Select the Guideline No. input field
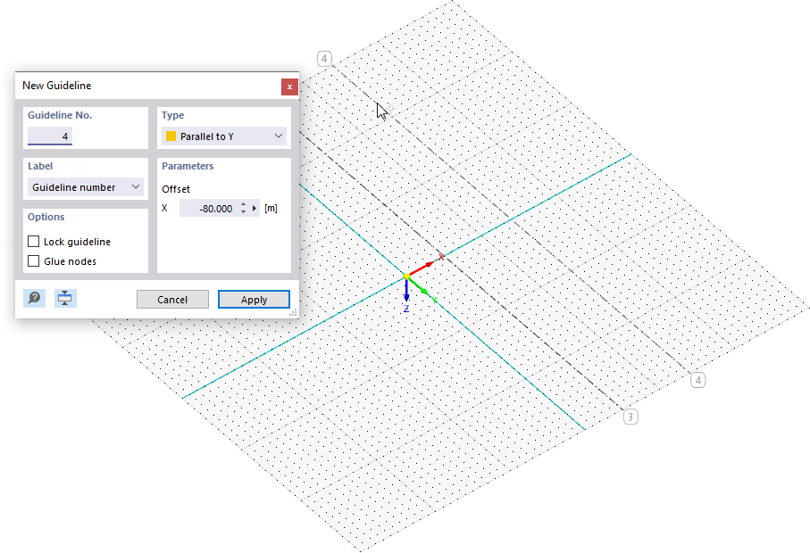Viewport: 810px width, 553px height. click(x=49, y=136)
